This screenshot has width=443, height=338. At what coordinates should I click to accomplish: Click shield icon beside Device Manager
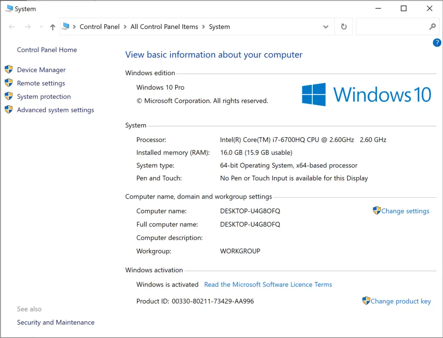pyautogui.click(x=9, y=69)
